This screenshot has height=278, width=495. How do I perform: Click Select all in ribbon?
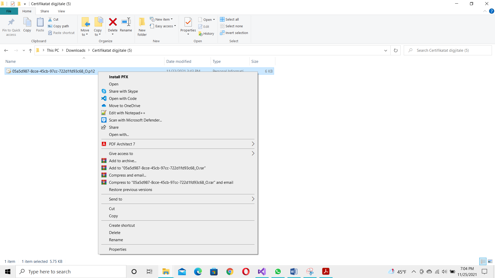point(229,19)
